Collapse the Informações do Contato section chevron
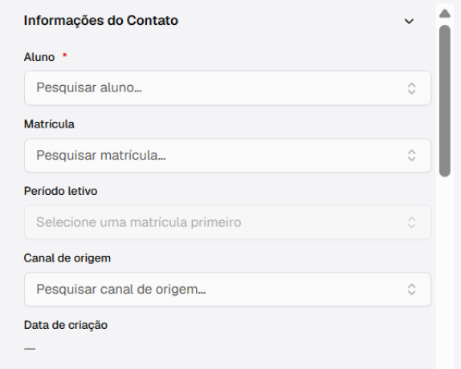Image resolution: width=461 pixels, height=369 pixels. [409, 21]
